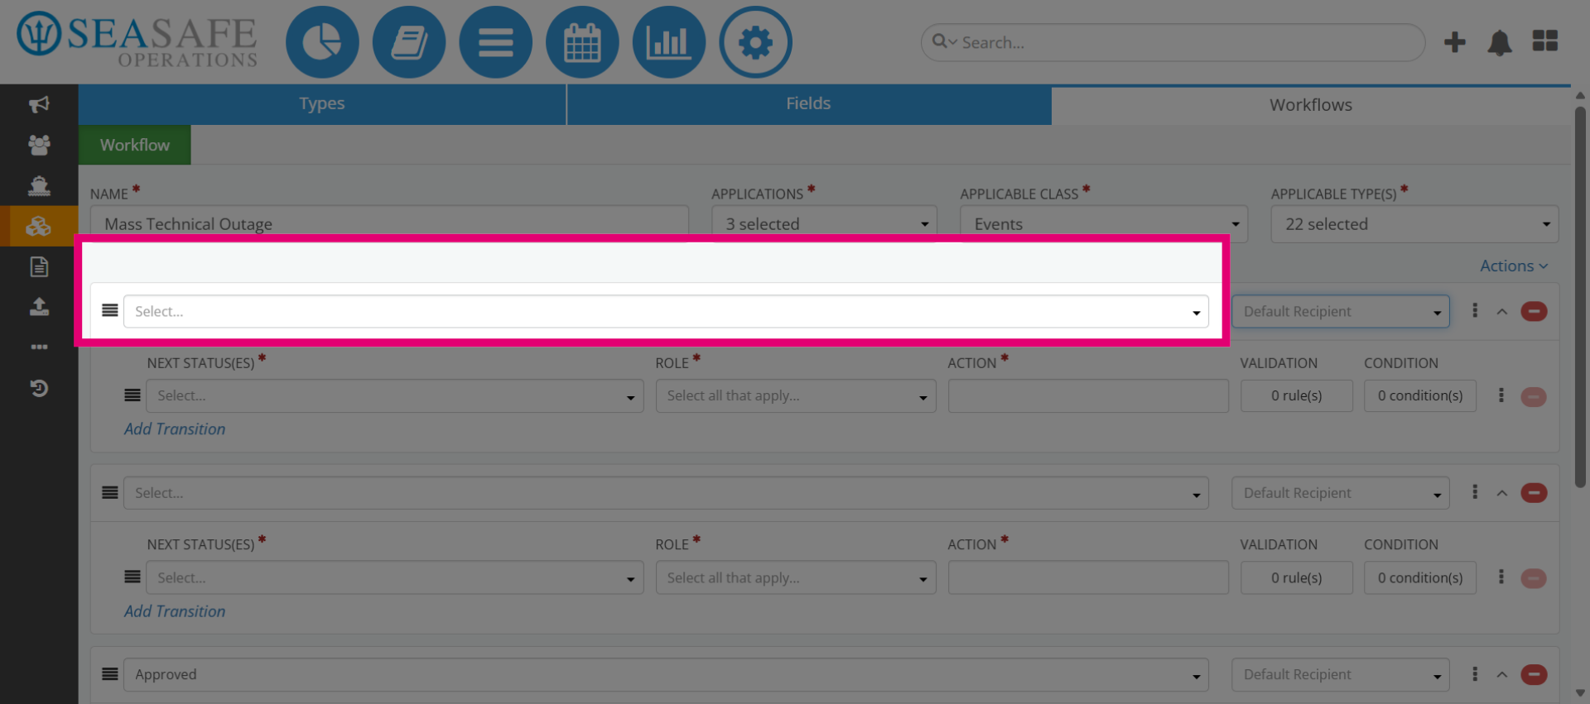Open the ship sidebar icon

(39, 185)
